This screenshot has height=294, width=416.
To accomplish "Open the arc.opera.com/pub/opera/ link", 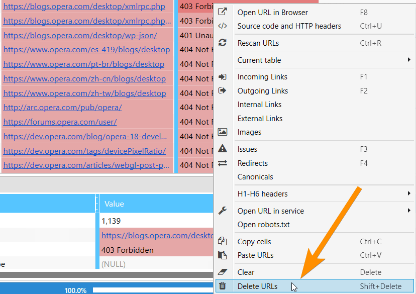I will (63, 108).
